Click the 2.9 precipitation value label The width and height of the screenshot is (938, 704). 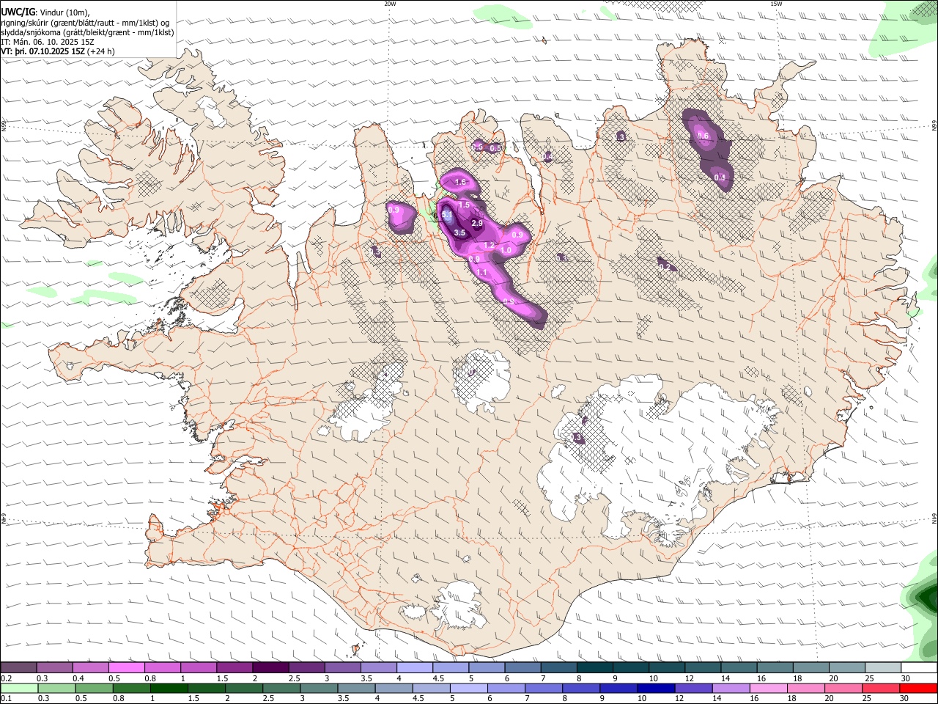(477, 223)
